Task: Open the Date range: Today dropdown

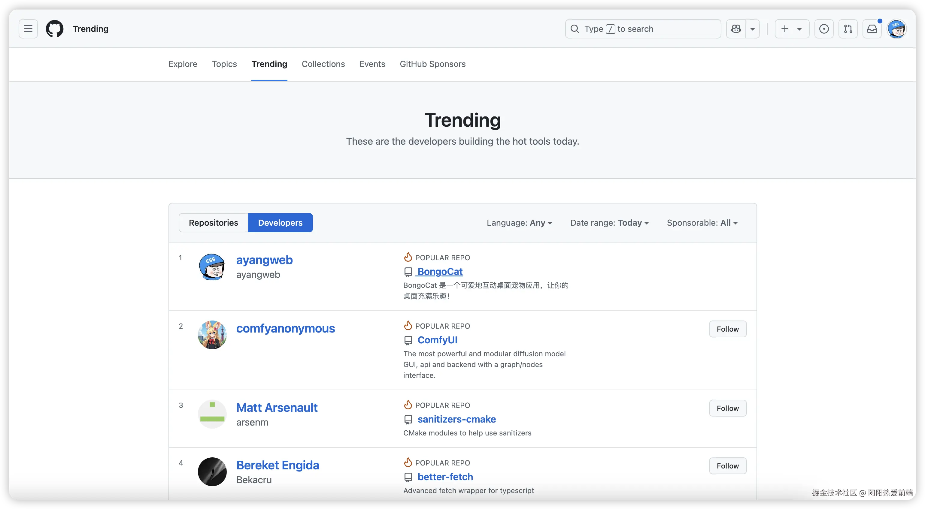Action: click(609, 223)
